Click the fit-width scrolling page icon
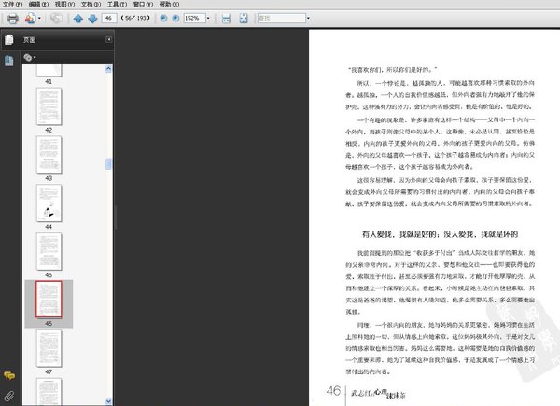Image resolution: width=560 pixels, height=406 pixels. coord(225,18)
